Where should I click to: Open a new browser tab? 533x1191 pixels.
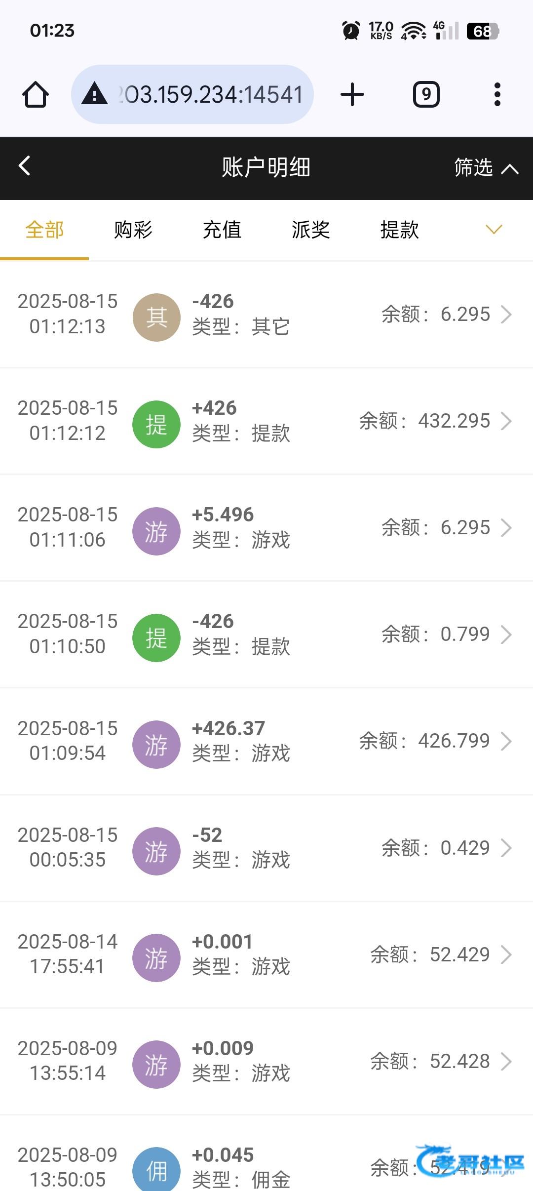coord(352,94)
